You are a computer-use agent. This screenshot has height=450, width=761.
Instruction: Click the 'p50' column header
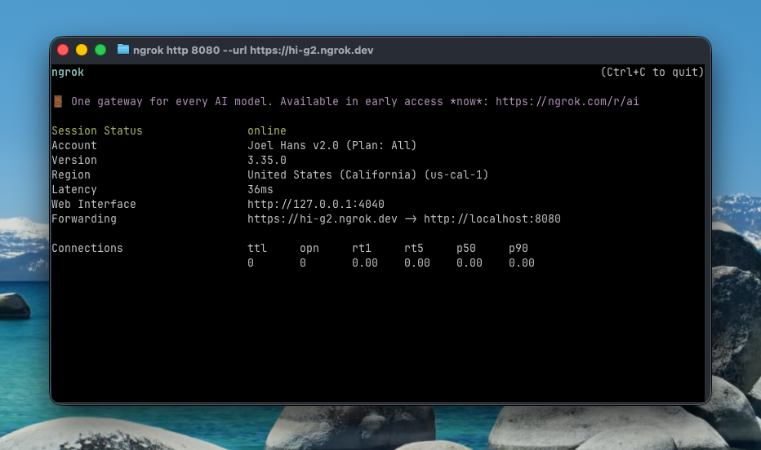[466, 248]
